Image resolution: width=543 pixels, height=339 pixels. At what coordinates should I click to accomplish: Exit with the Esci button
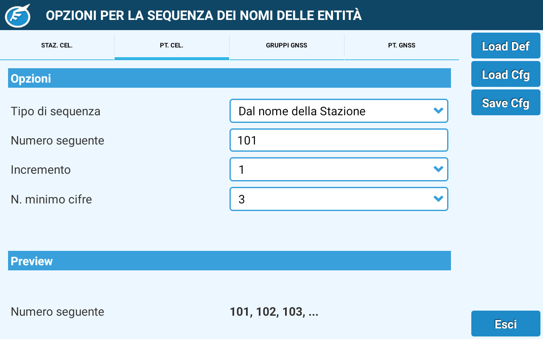[x=506, y=324]
